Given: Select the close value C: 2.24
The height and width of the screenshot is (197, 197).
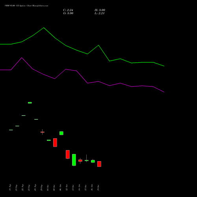Looking at the screenshot, I should (68, 10).
